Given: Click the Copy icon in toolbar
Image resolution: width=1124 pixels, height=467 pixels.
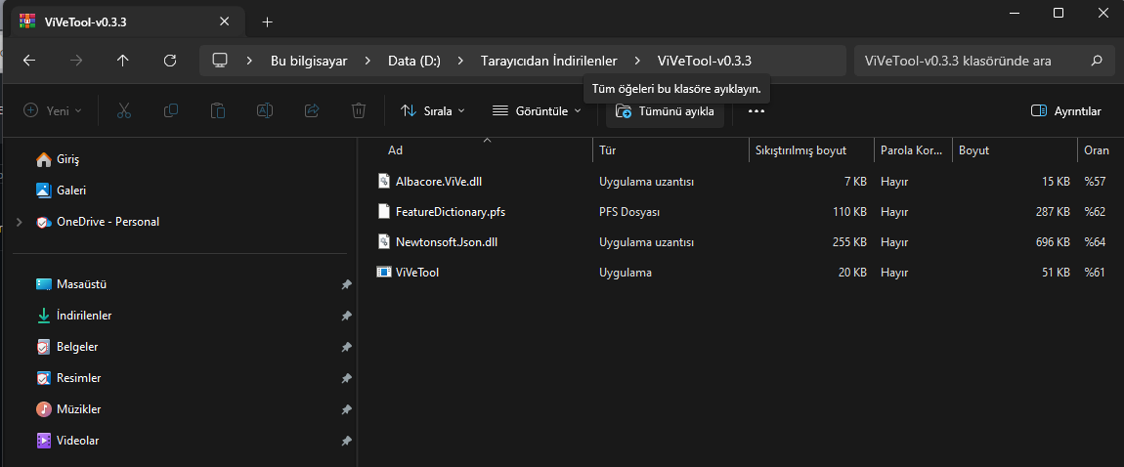Looking at the screenshot, I should pos(171,111).
